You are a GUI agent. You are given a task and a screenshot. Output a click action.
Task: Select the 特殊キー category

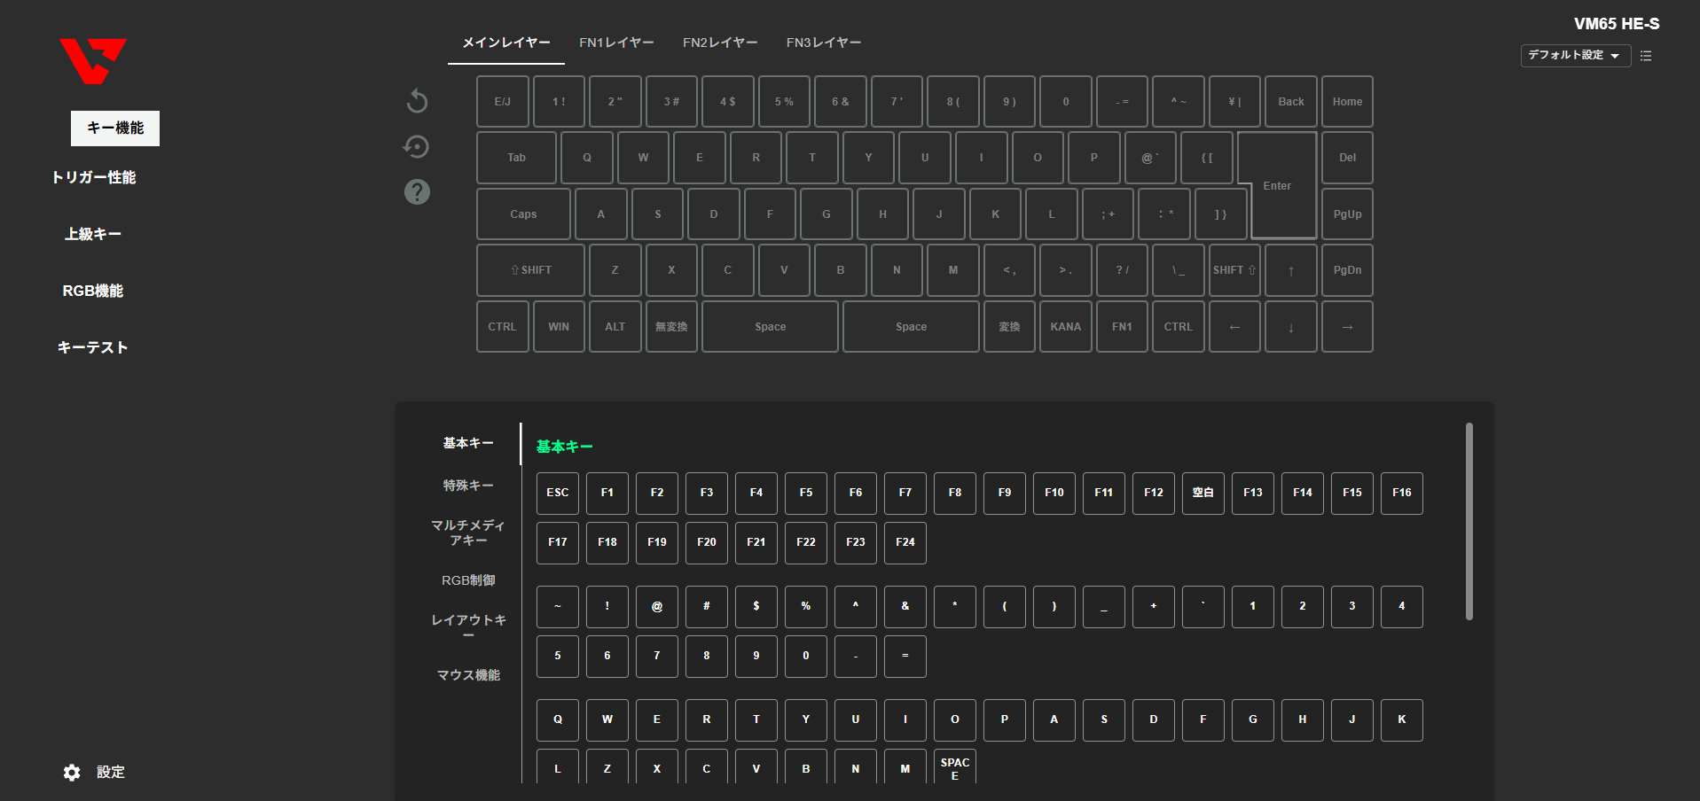point(468,486)
